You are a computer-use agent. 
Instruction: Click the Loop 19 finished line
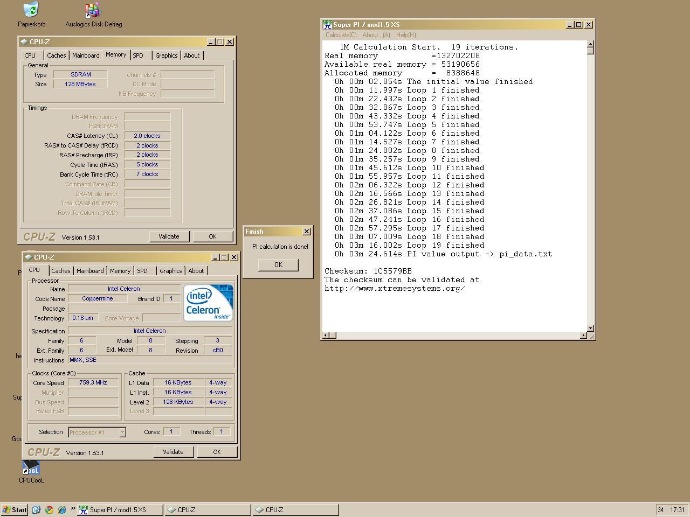coord(409,245)
